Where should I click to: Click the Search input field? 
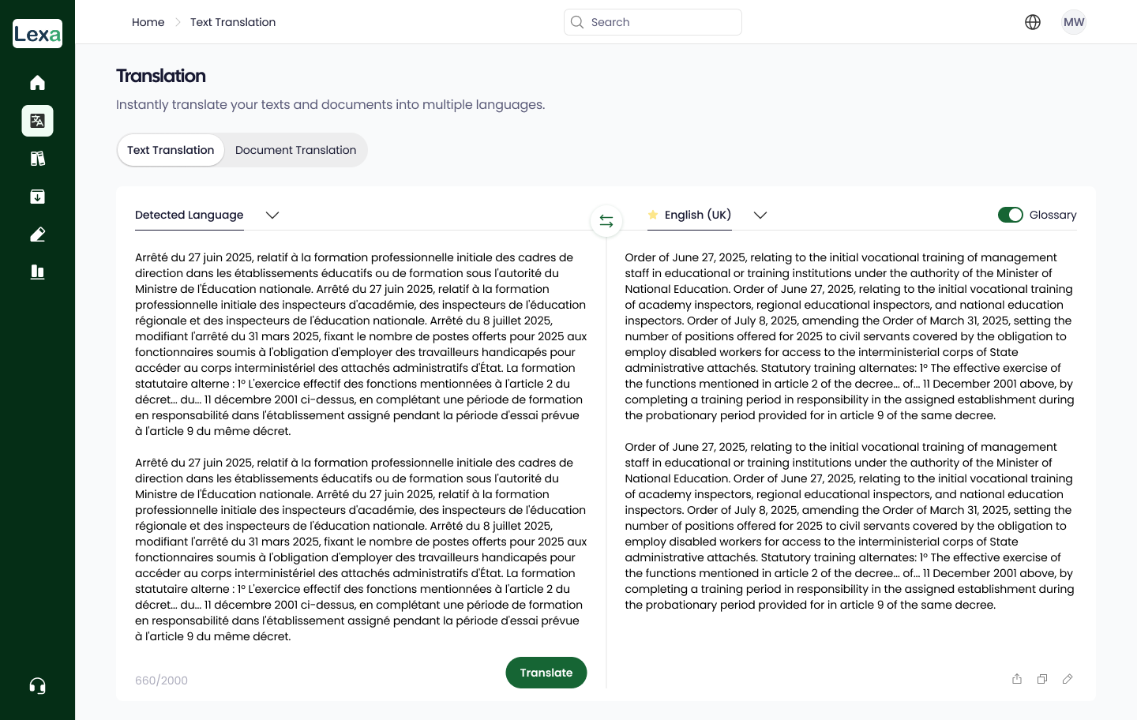click(662, 22)
